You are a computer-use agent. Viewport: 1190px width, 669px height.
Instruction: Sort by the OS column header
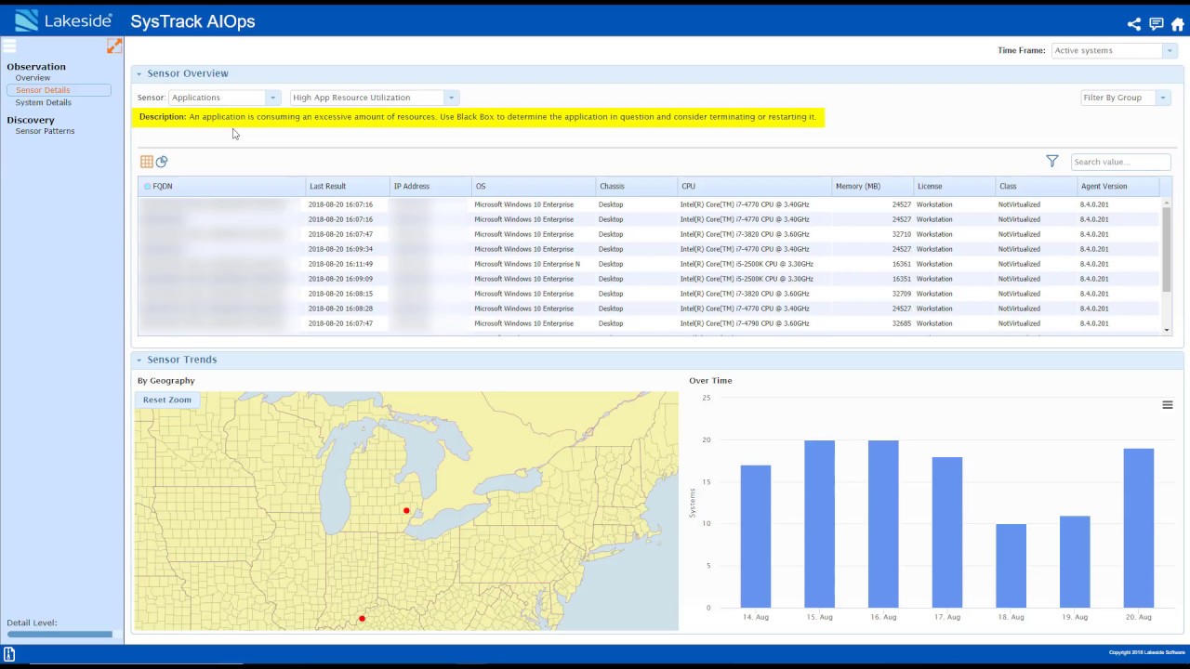533,187
